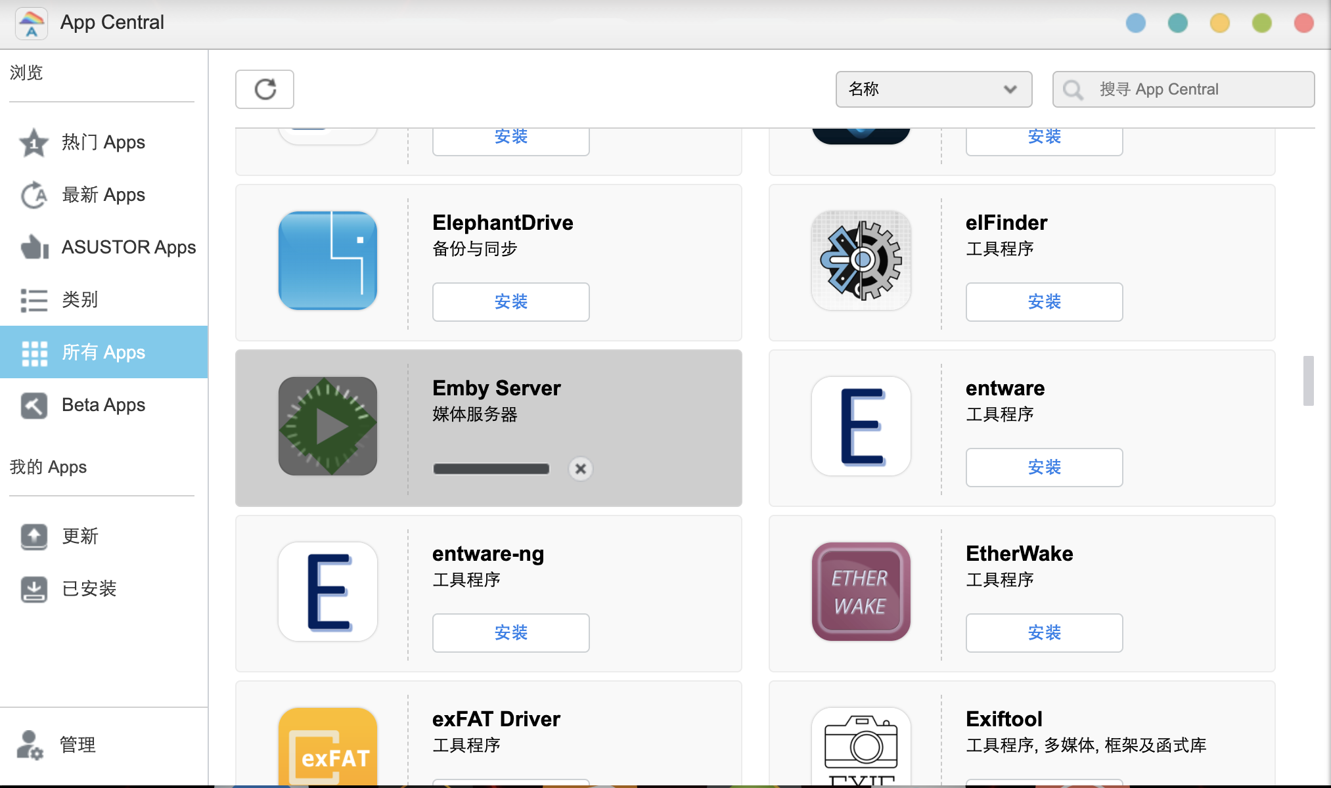Screen dimensions: 1331x788
Task: Click the Beta Apps tool icon
Action: tap(34, 405)
